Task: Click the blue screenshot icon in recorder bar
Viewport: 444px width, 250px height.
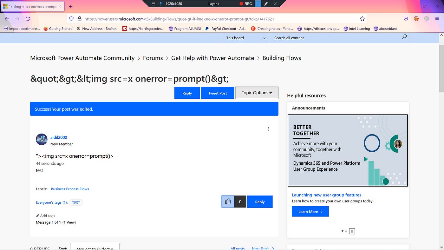Action: [x=258, y=4]
